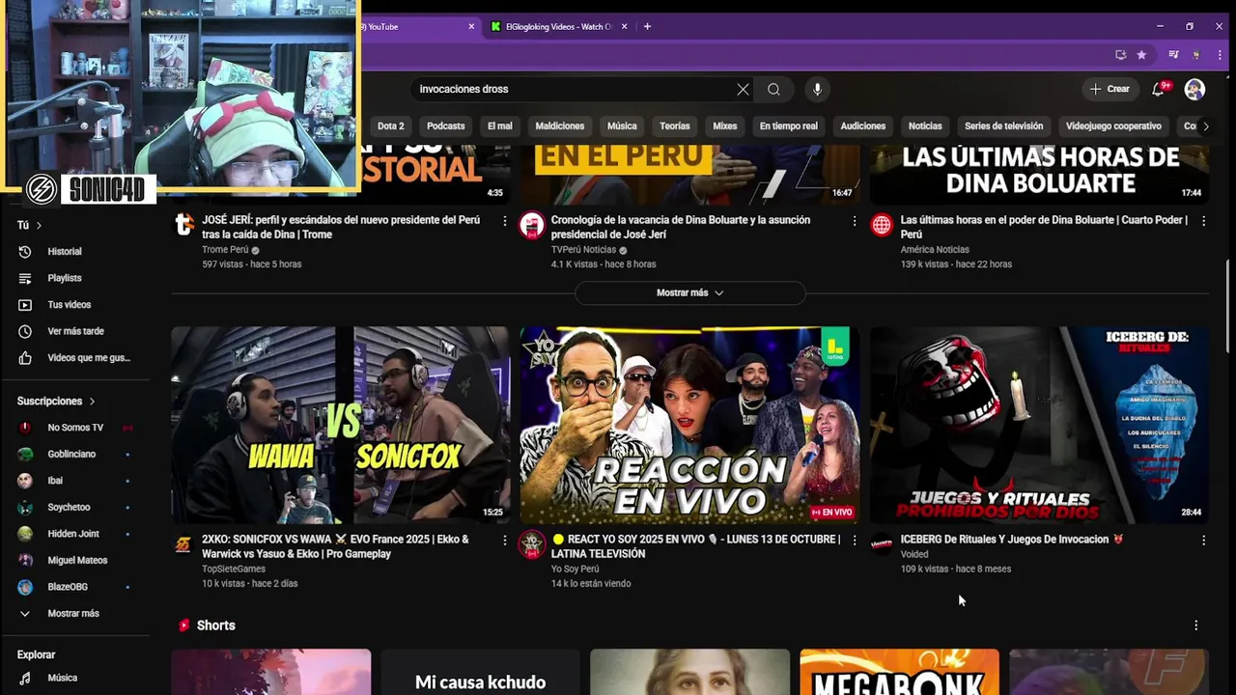Viewport: 1236px width, 695px height.
Task: Select the Podcasts filter chip
Action: click(x=446, y=125)
